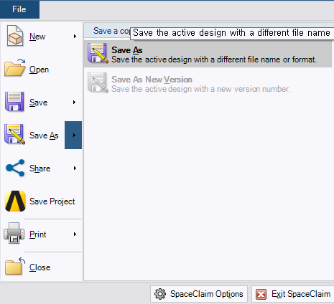
Task: Click 'Save the active design with a new version number.' text
Action: coord(201,89)
